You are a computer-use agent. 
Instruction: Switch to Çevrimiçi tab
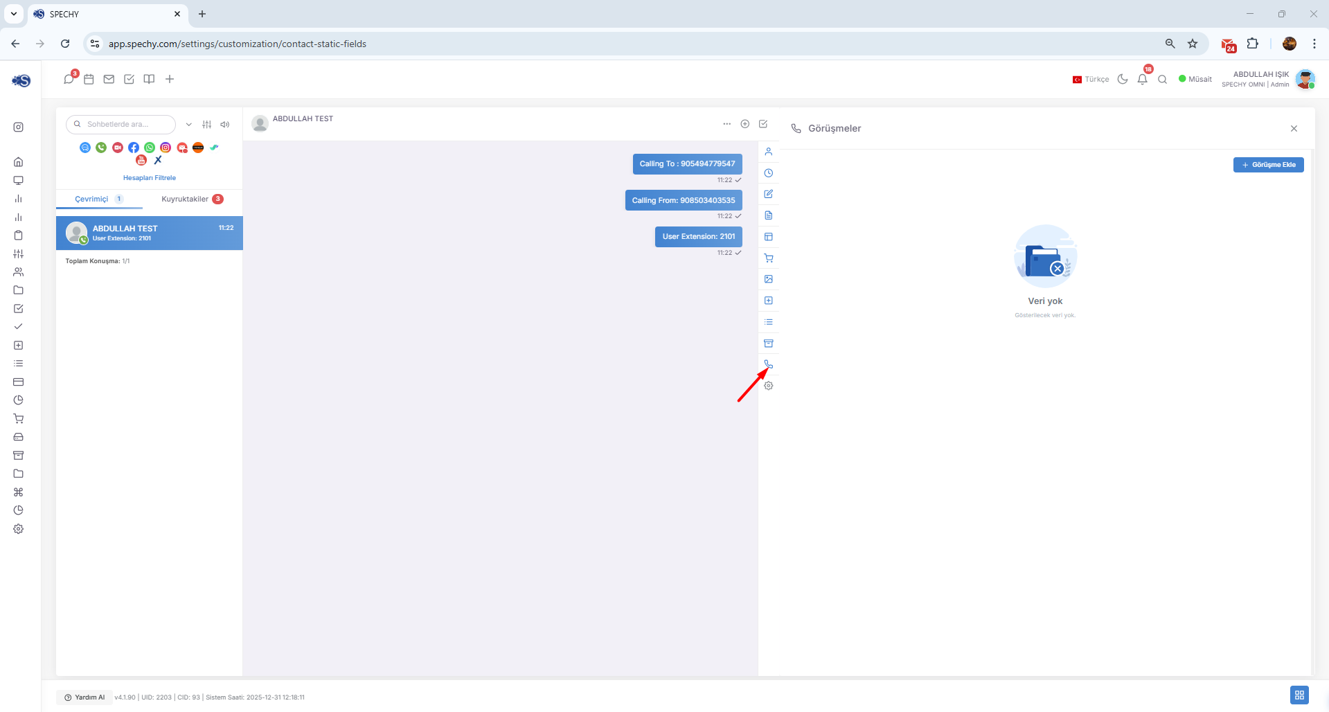[99, 199]
